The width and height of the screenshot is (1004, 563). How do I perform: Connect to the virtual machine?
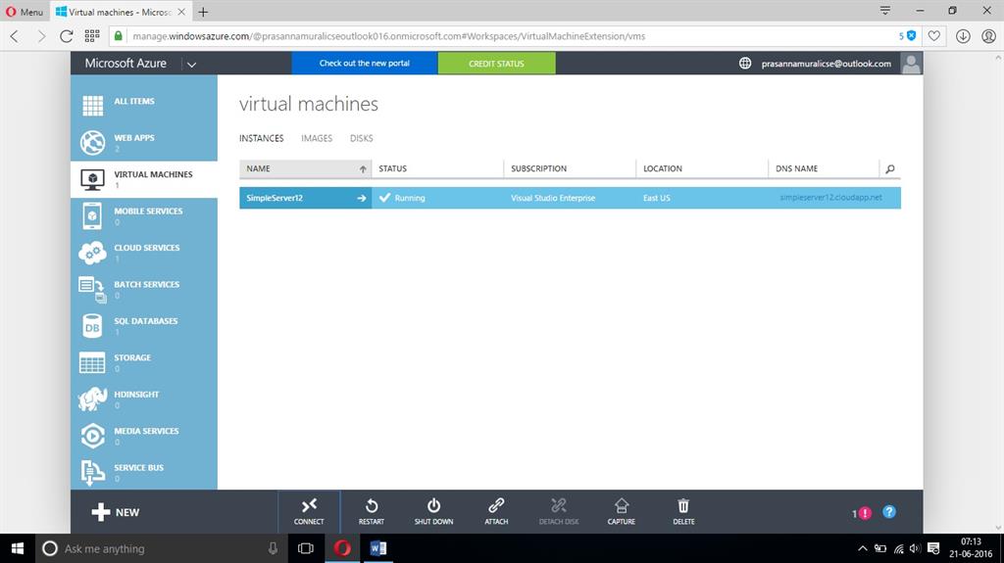(x=309, y=512)
